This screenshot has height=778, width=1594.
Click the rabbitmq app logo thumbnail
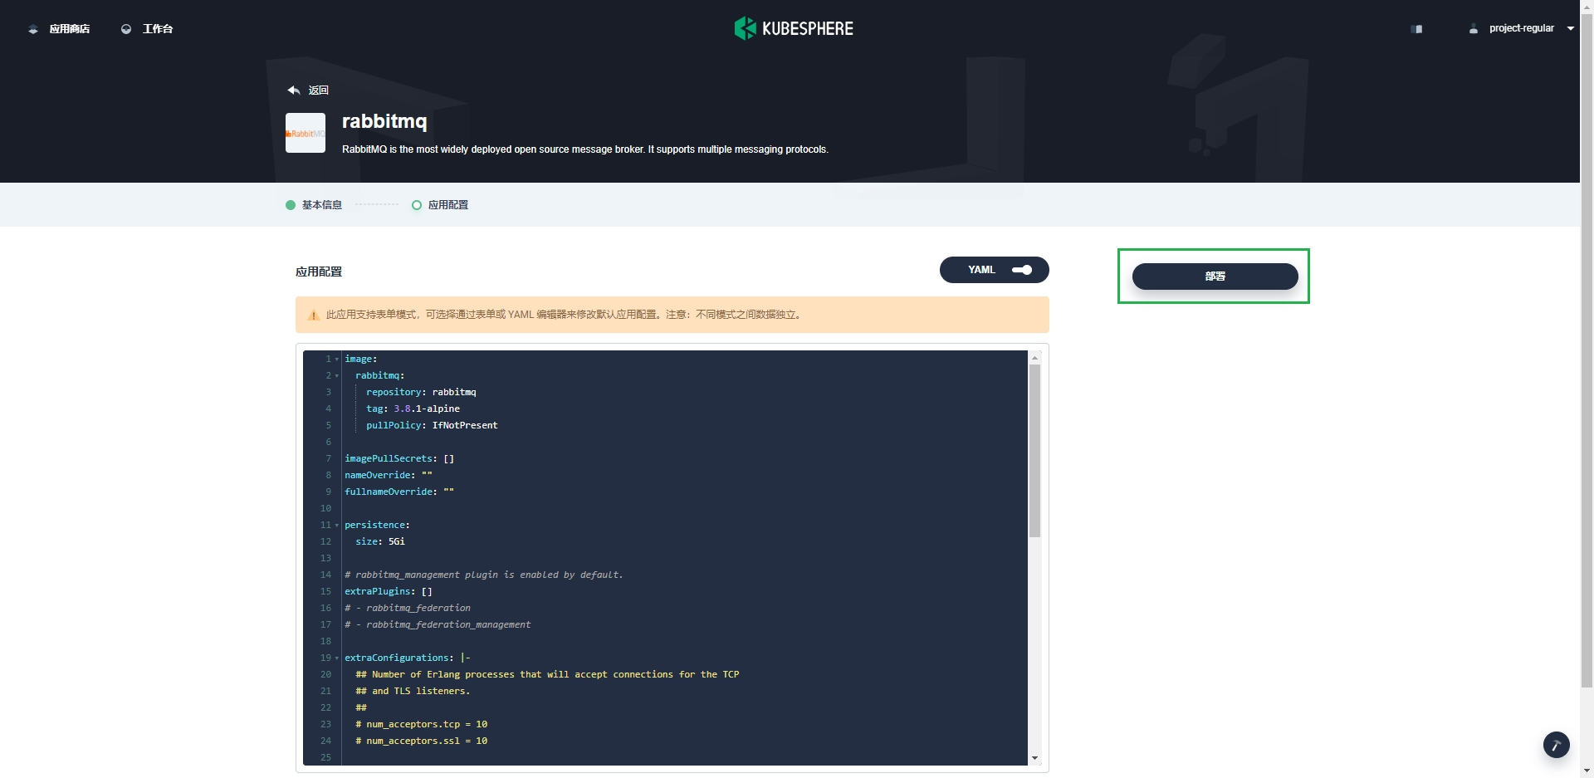(306, 133)
